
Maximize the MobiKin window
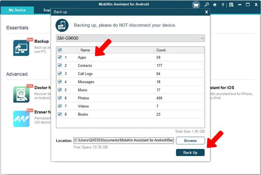pyautogui.click(x=248, y=4)
